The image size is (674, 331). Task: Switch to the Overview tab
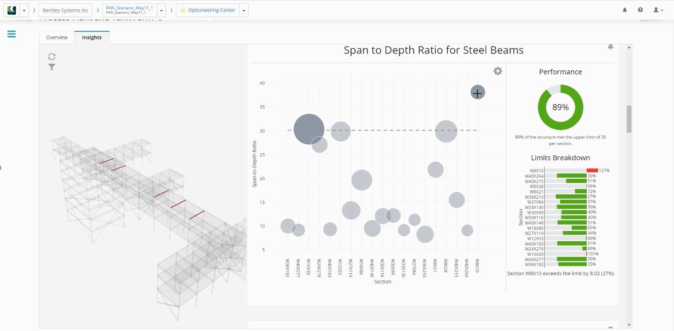click(57, 38)
